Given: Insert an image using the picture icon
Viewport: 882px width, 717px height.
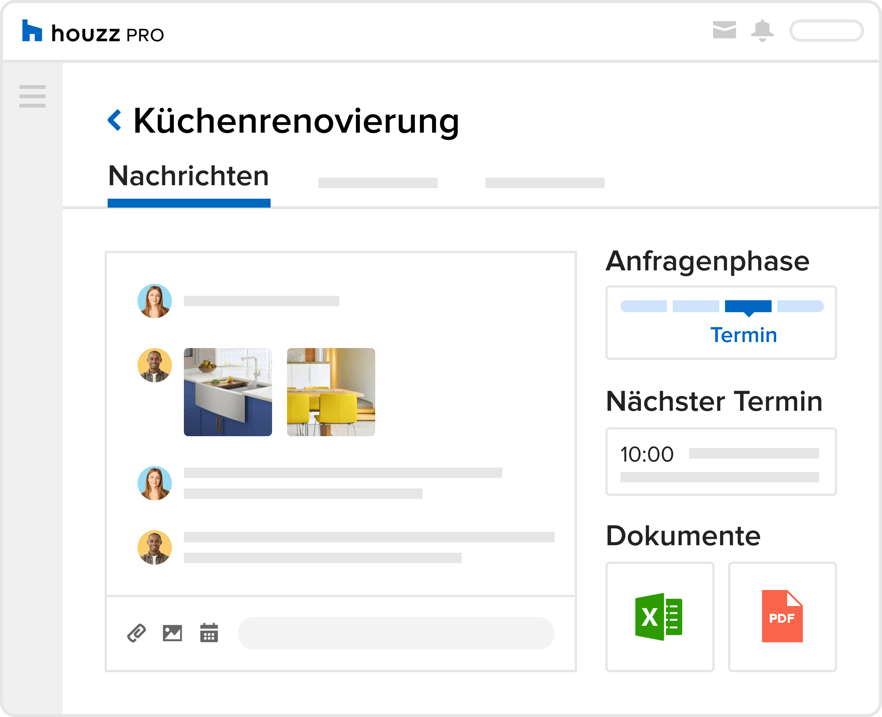Looking at the screenshot, I should pos(172,633).
